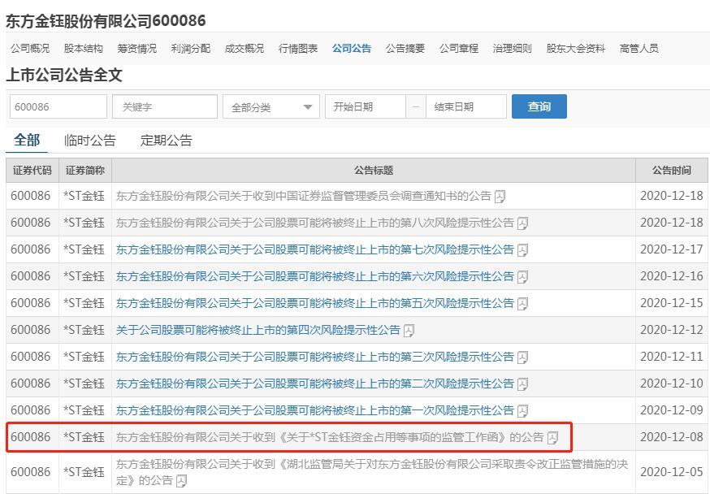Open PDF icon for 第四次风险提示性公告

409,331
